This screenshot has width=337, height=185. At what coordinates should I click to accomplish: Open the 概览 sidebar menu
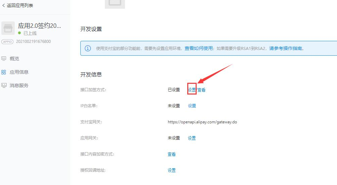(x=14, y=59)
